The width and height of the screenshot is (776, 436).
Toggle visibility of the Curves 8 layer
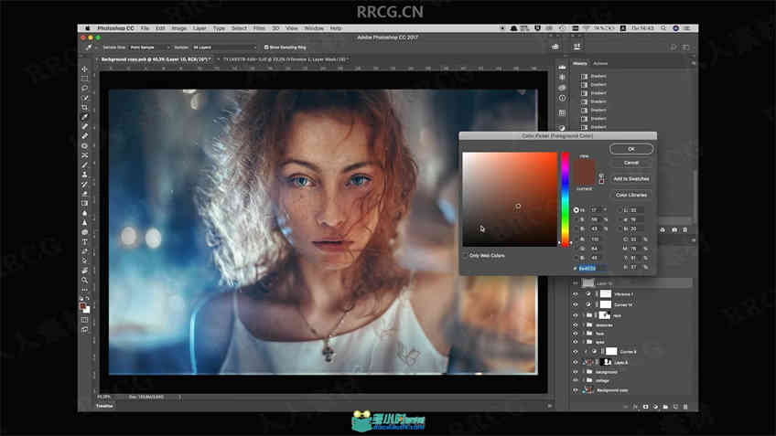(575, 352)
